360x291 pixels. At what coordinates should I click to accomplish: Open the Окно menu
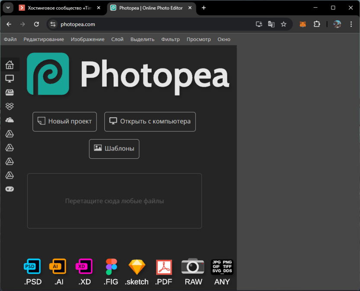click(x=224, y=39)
